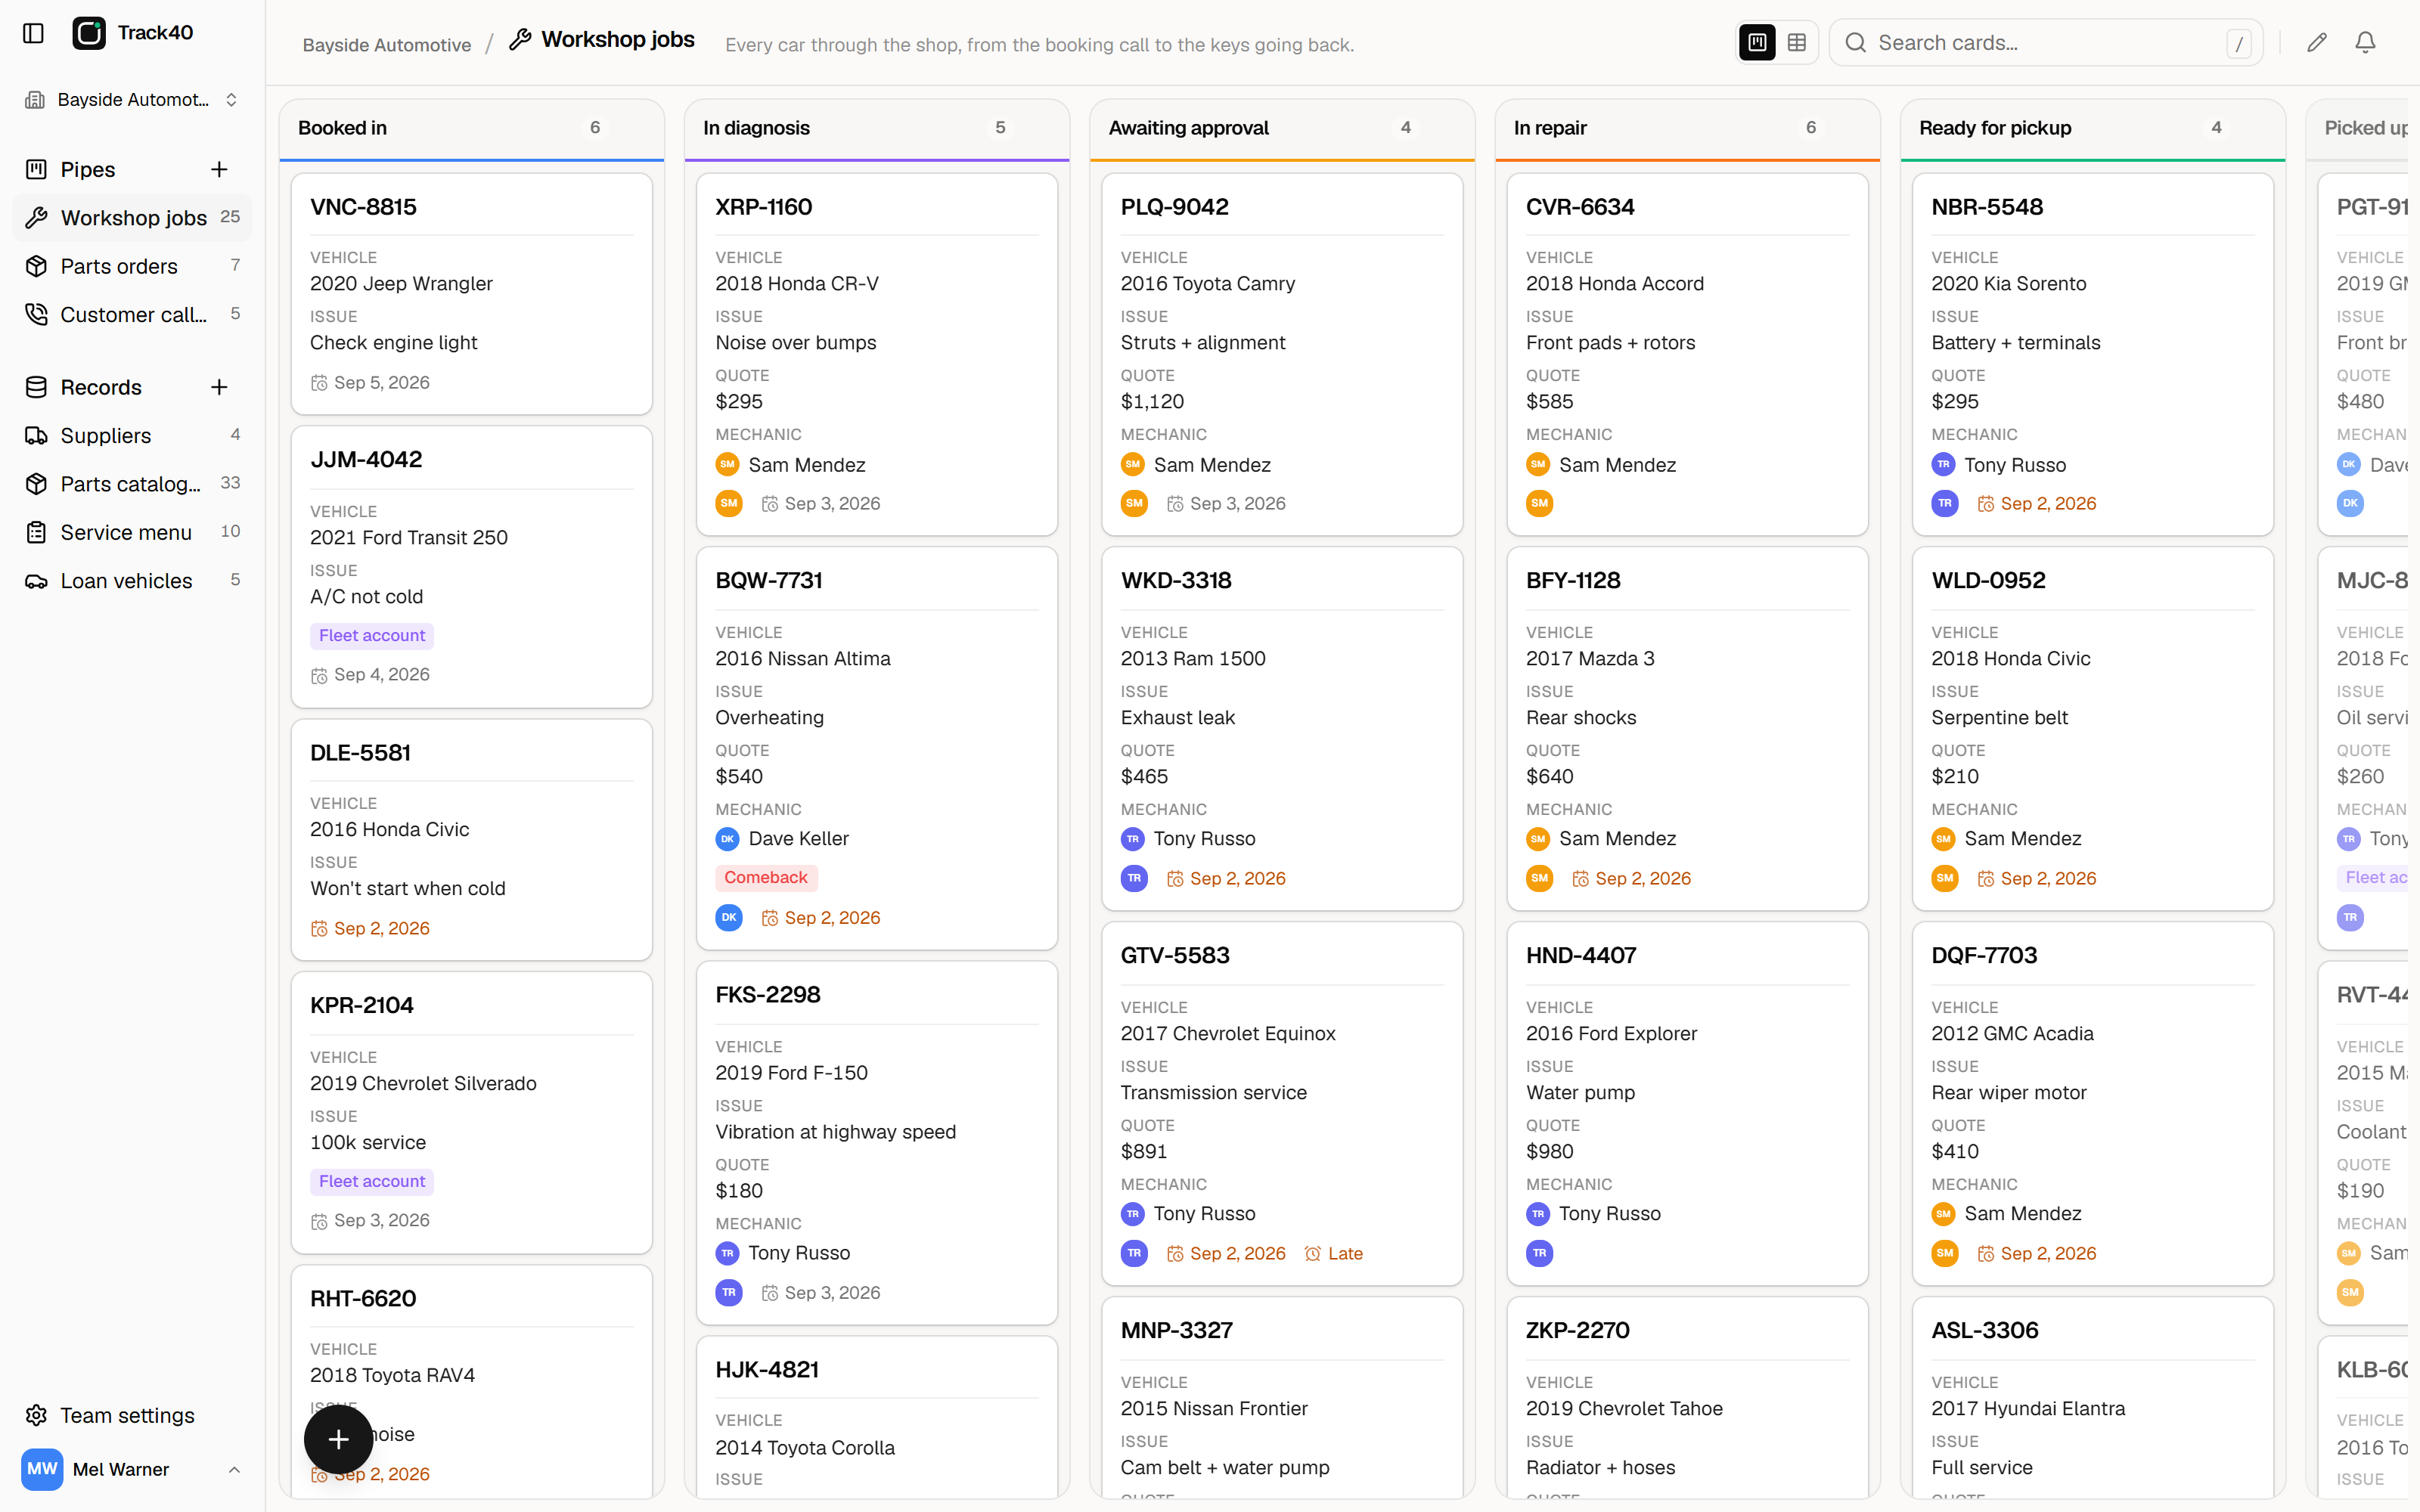Add a new pipe with plus icon
Viewport: 2420px width, 1512px height.
coord(219,169)
